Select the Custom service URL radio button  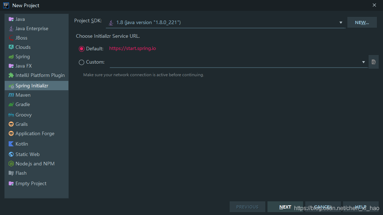82,62
